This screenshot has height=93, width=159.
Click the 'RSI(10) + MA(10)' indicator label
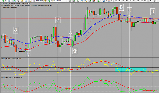click(x=12, y=78)
